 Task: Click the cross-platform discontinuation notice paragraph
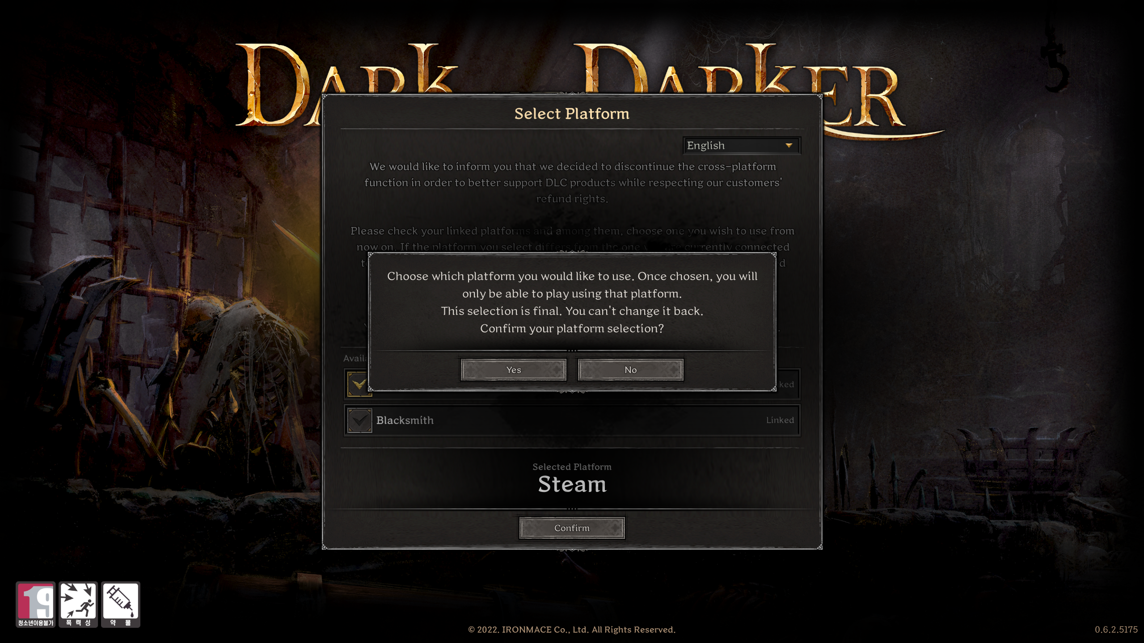(572, 182)
